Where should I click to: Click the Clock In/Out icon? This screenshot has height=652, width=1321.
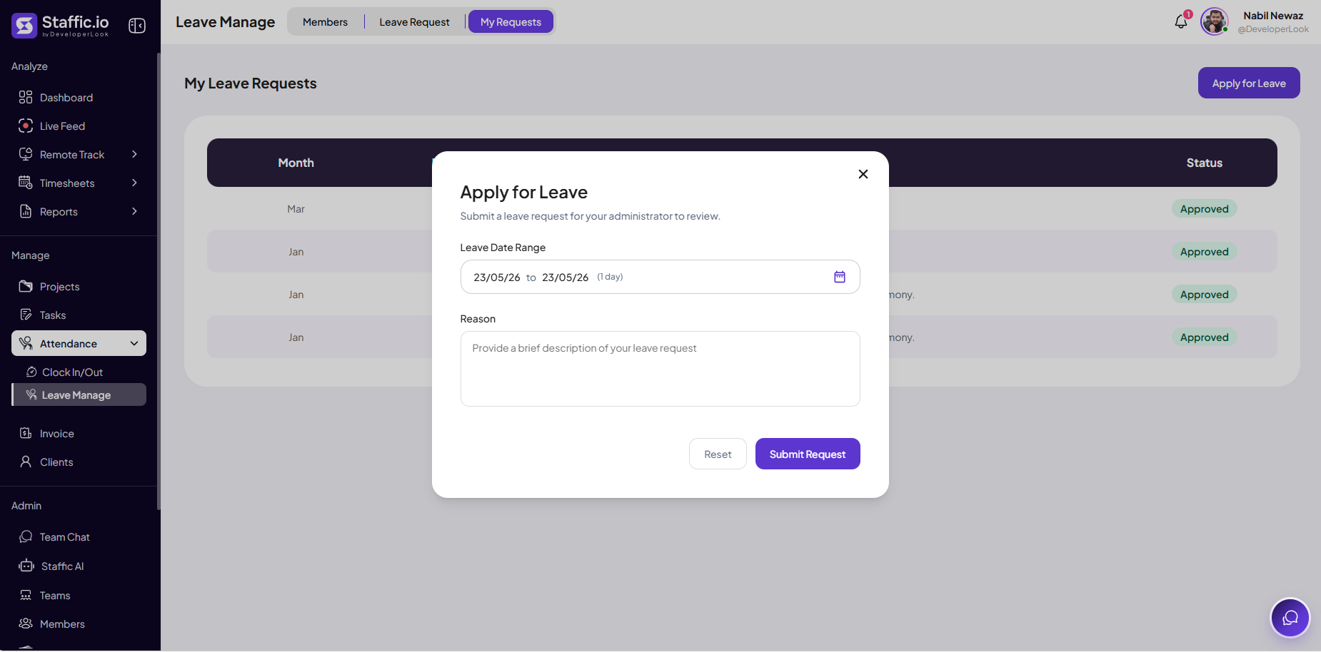tap(31, 372)
